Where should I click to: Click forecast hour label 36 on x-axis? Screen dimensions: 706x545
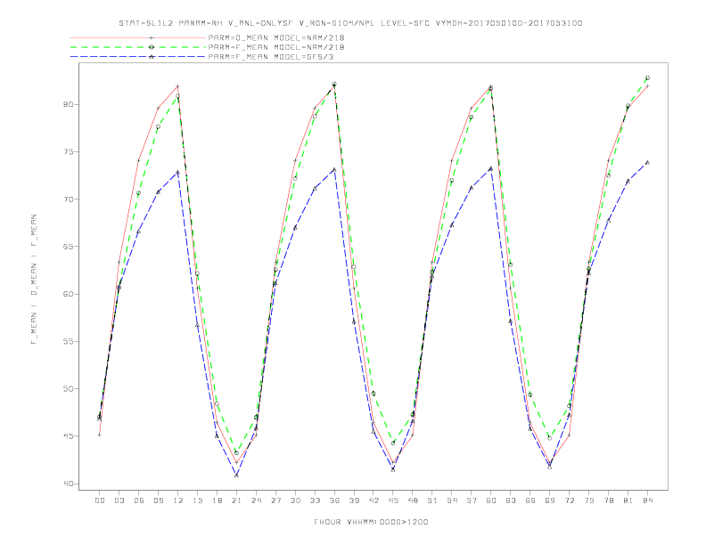[x=334, y=500]
